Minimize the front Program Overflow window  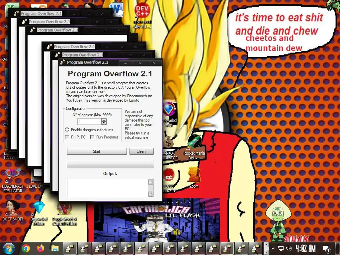[126, 63]
